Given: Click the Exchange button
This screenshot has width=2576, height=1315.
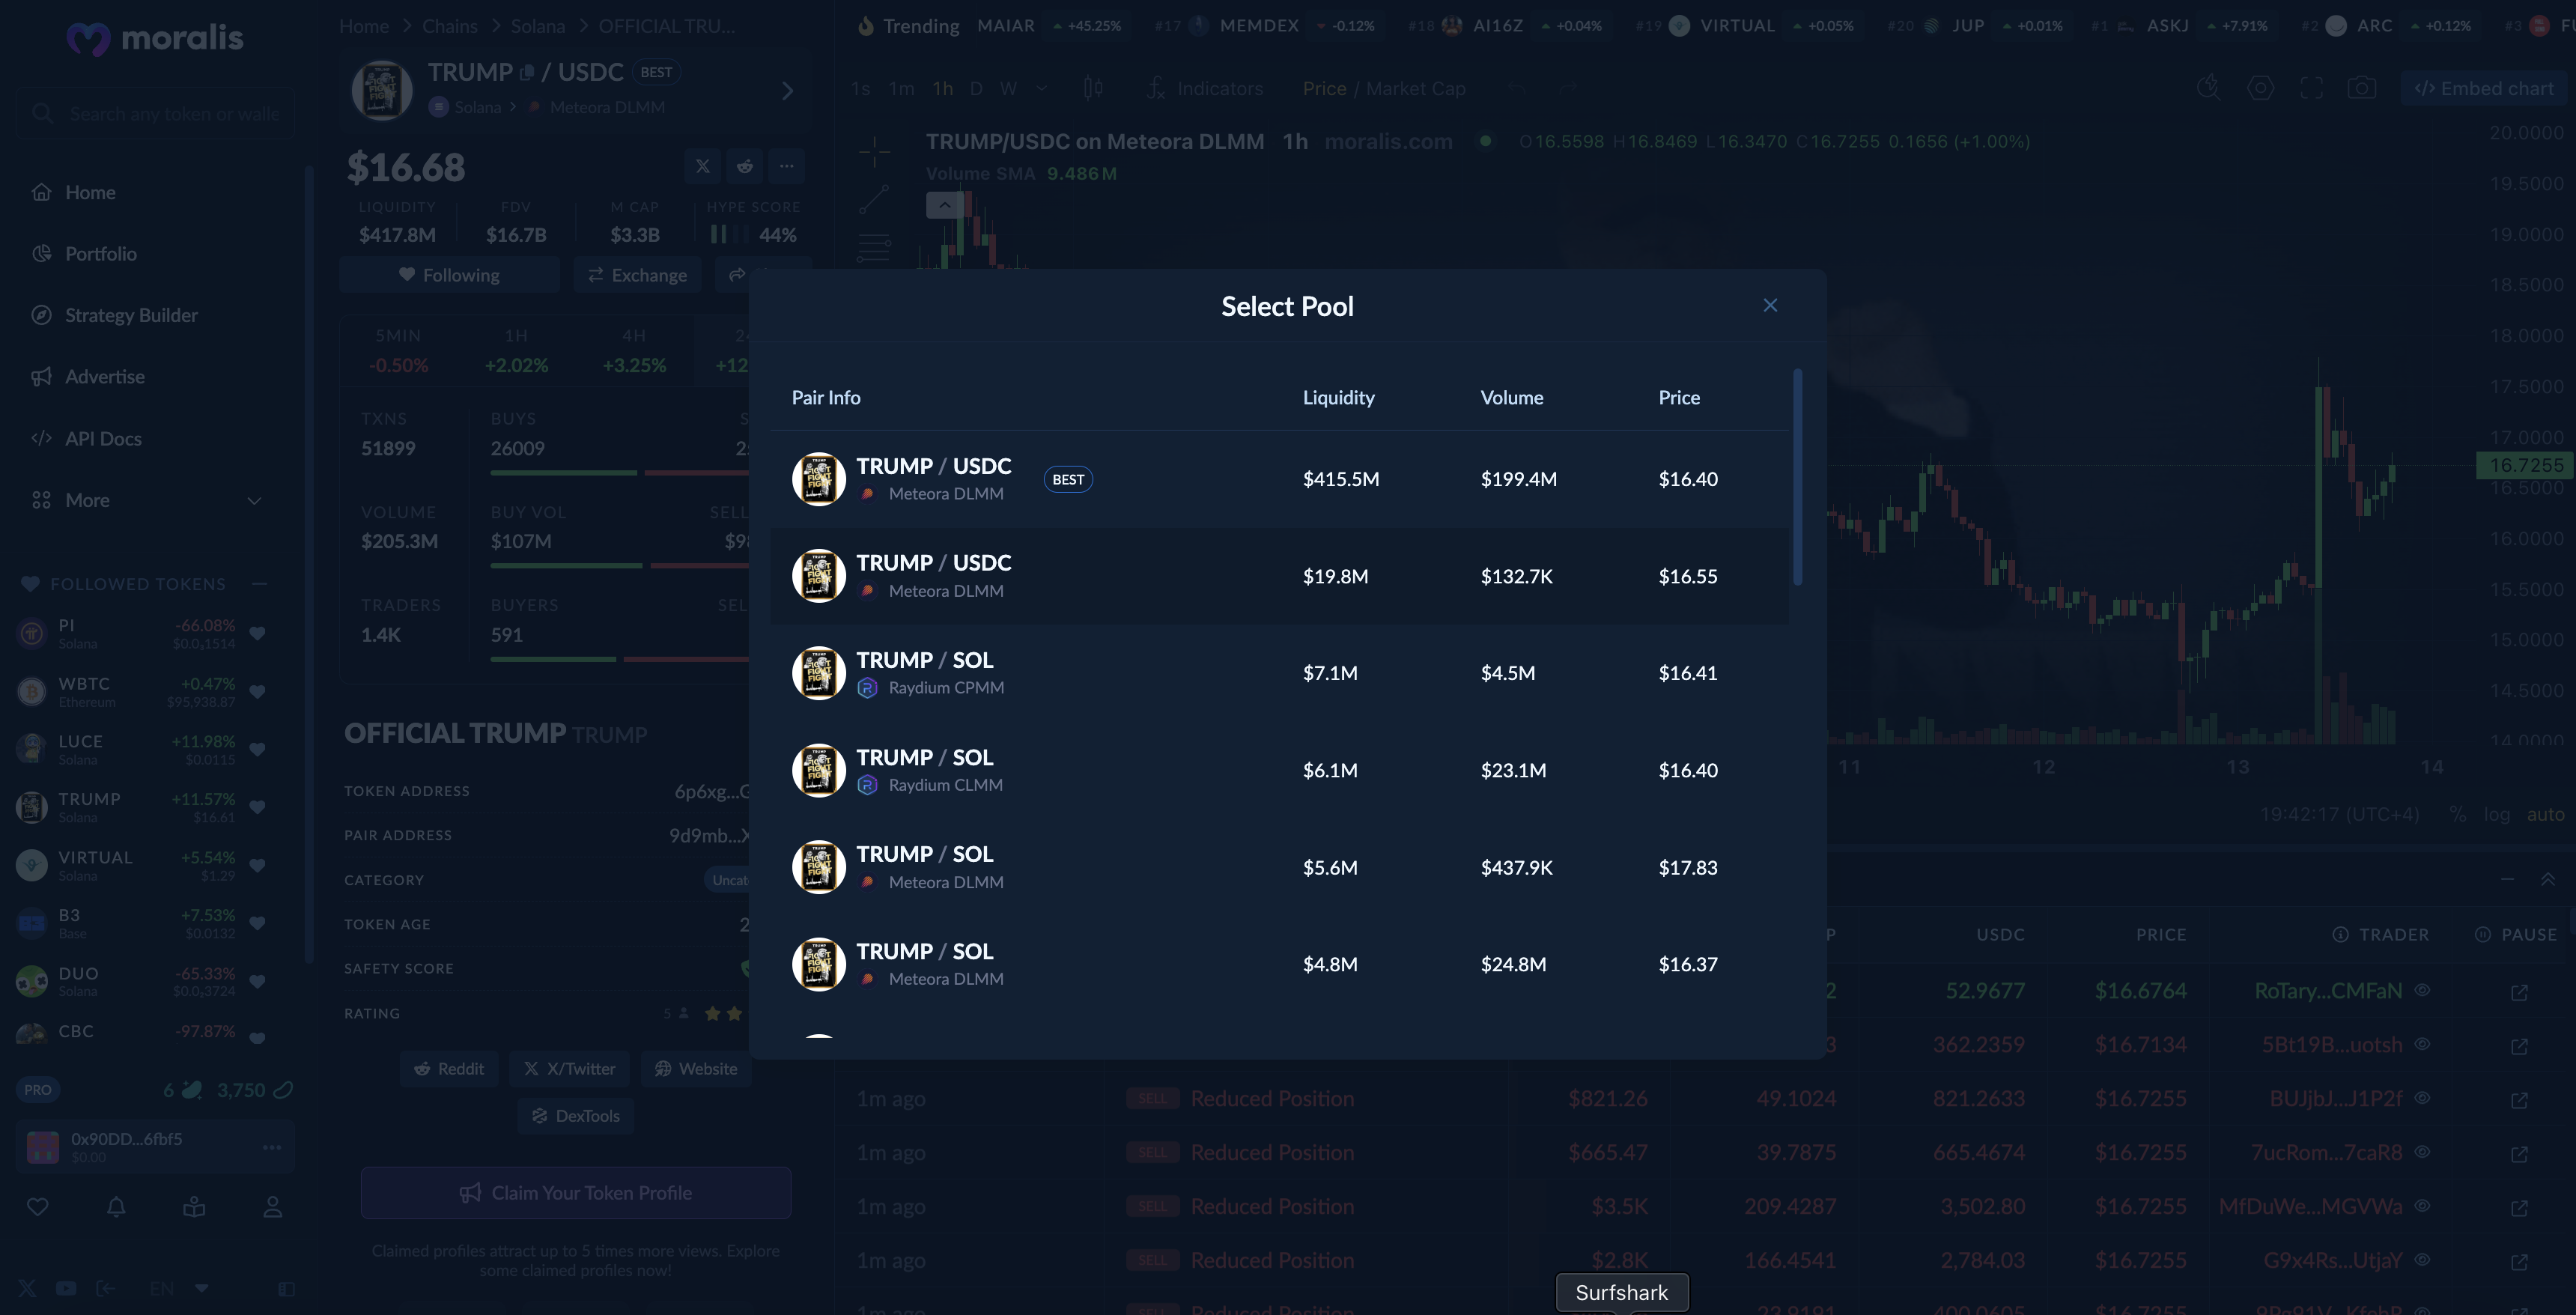Looking at the screenshot, I should [637, 275].
